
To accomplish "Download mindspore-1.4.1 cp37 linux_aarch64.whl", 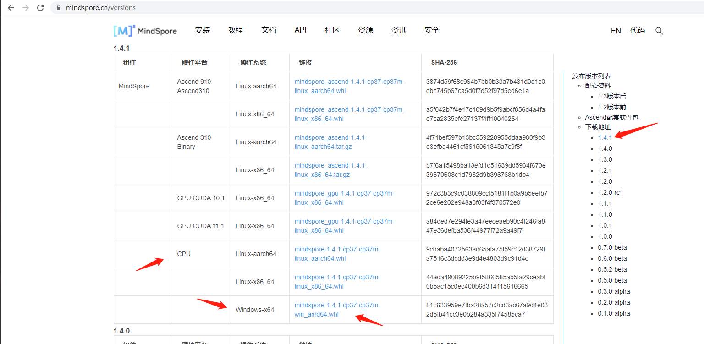I will pos(337,254).
